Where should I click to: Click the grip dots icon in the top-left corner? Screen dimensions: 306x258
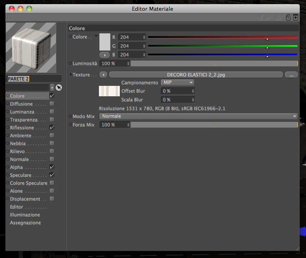(x=10, y=17)
